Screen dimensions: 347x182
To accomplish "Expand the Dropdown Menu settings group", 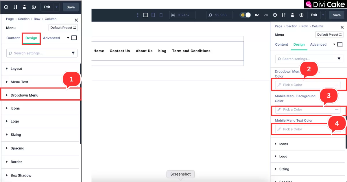I will click(x=40, y=95).
